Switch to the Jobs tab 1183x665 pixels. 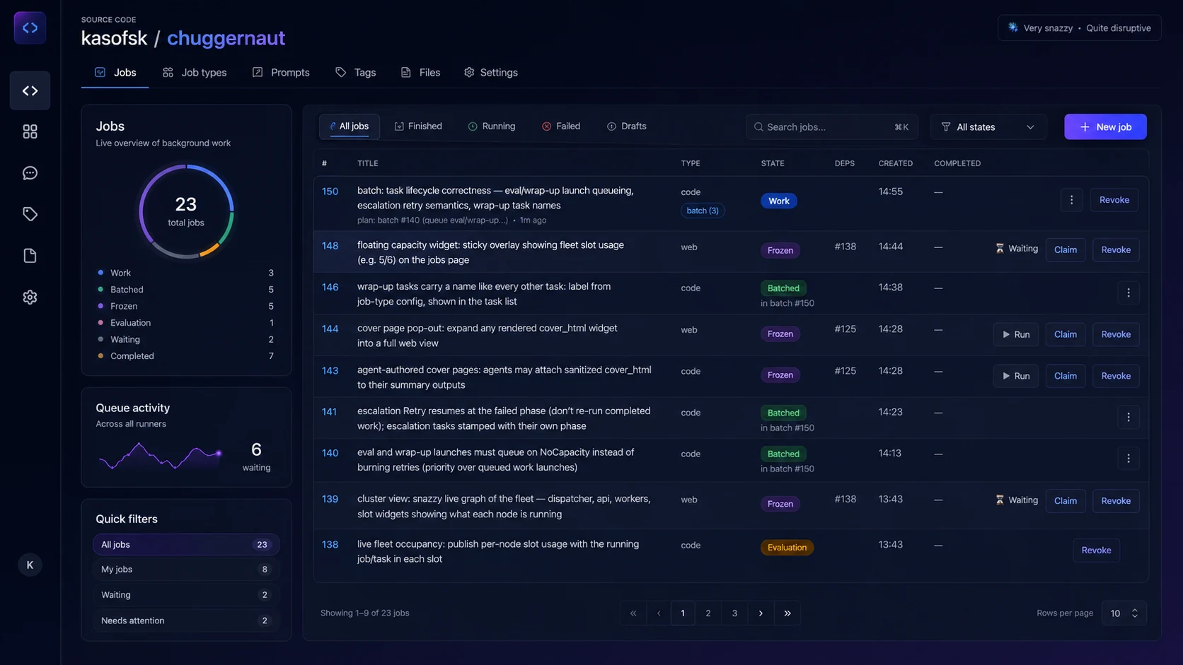(x=115, y=73)
